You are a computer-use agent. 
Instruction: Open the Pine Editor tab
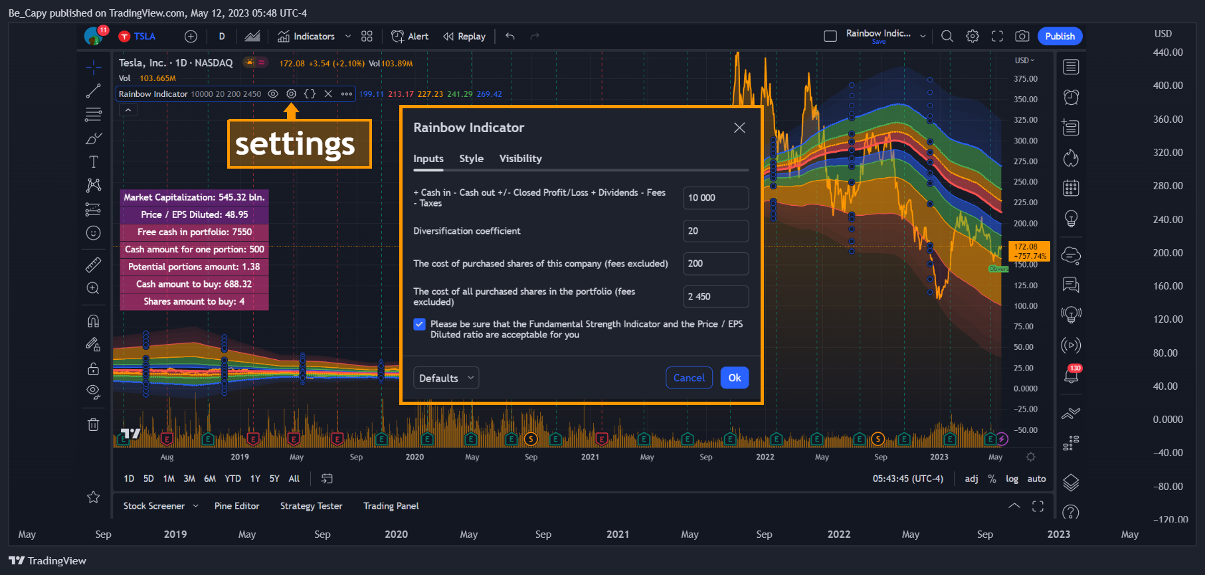coord(236,506)
